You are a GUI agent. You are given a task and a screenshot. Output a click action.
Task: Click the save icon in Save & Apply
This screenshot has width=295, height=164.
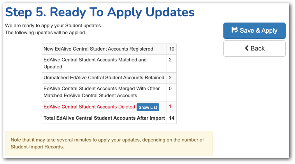pos(235,30)
